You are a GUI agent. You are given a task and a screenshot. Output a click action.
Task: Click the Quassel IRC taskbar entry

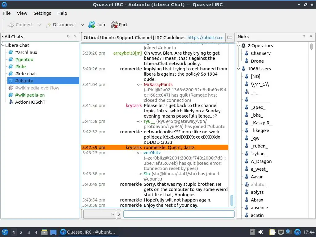88,232
